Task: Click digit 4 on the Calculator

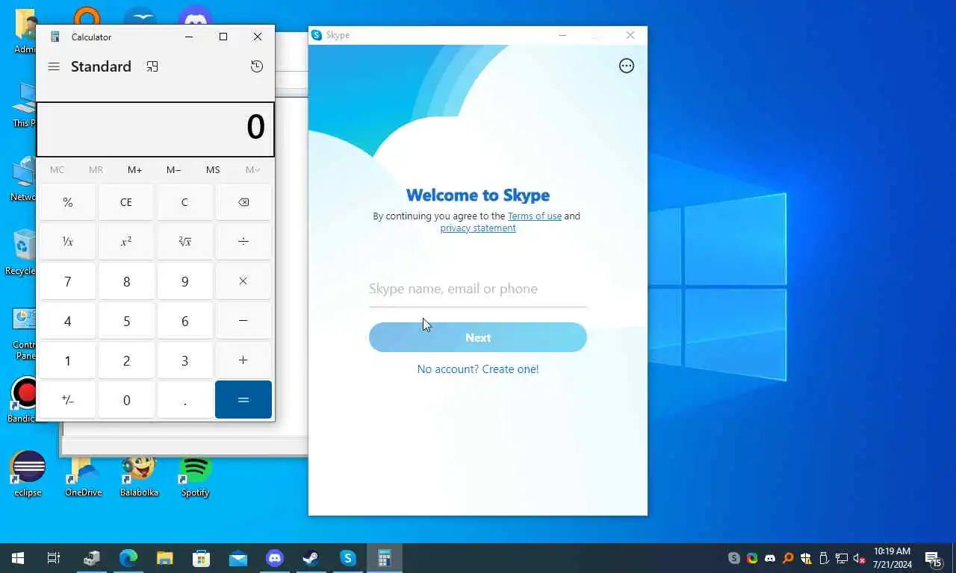Action: 68,321
